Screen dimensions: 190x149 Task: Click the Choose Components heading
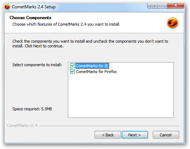pyautogui.click(x=30, y=18)
